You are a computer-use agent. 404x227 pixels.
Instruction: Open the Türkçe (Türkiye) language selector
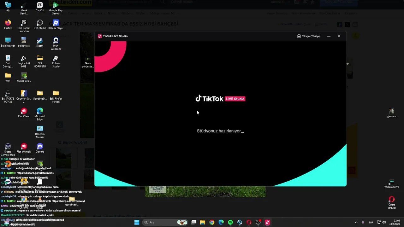pos(309,36)
